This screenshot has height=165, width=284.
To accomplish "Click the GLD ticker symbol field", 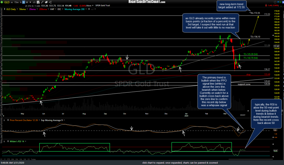I will tap(7, 2).
